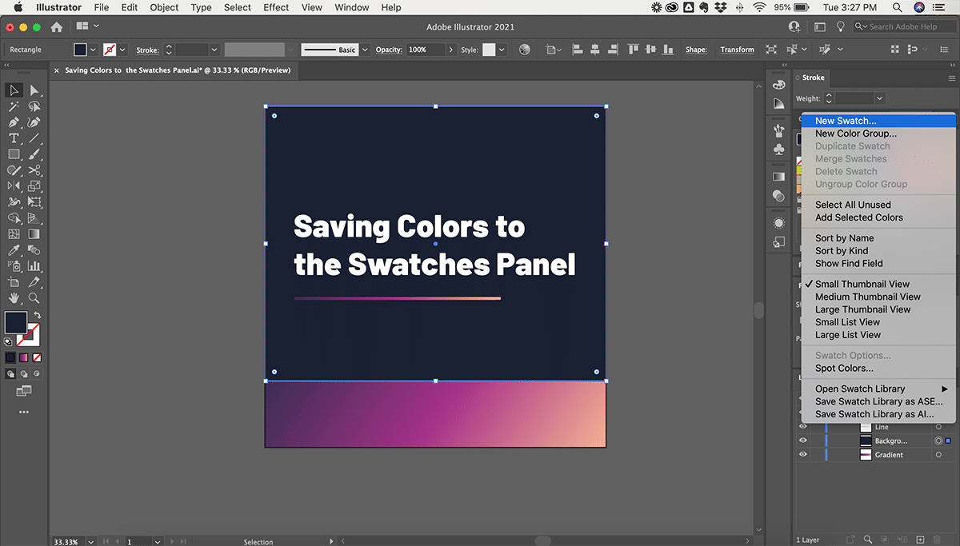This screenshot has width=960, height=546.
Task: Hide the Gradient layer
Action: 803,454
